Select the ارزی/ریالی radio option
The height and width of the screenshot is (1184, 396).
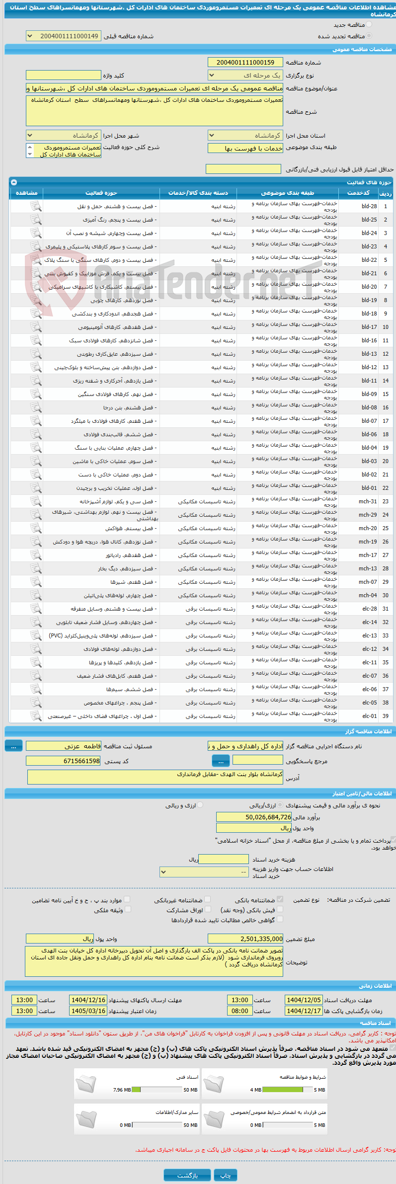[281, 805]
